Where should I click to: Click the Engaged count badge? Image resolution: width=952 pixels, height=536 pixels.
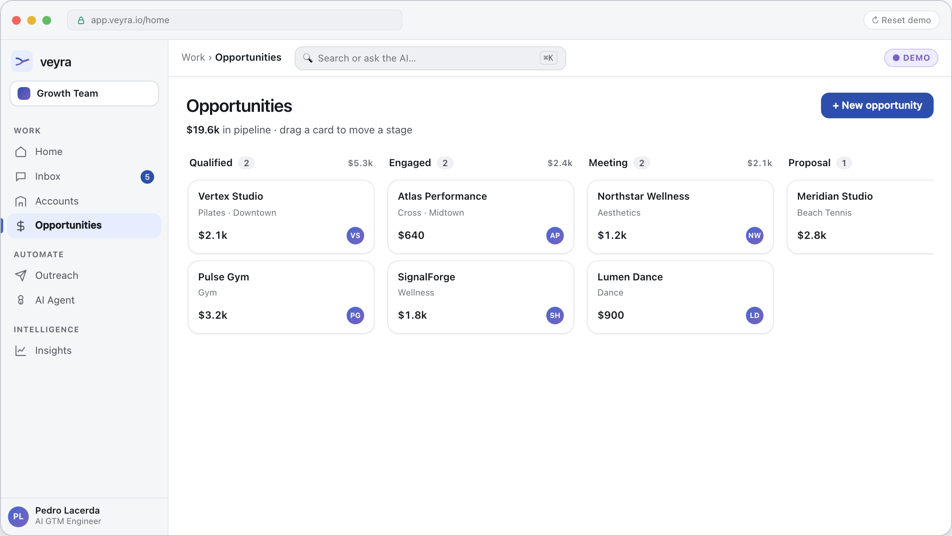point(445,163)
